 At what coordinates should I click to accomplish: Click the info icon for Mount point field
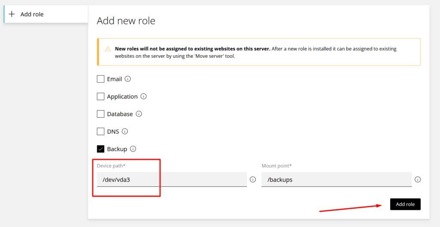click(418, 179)
